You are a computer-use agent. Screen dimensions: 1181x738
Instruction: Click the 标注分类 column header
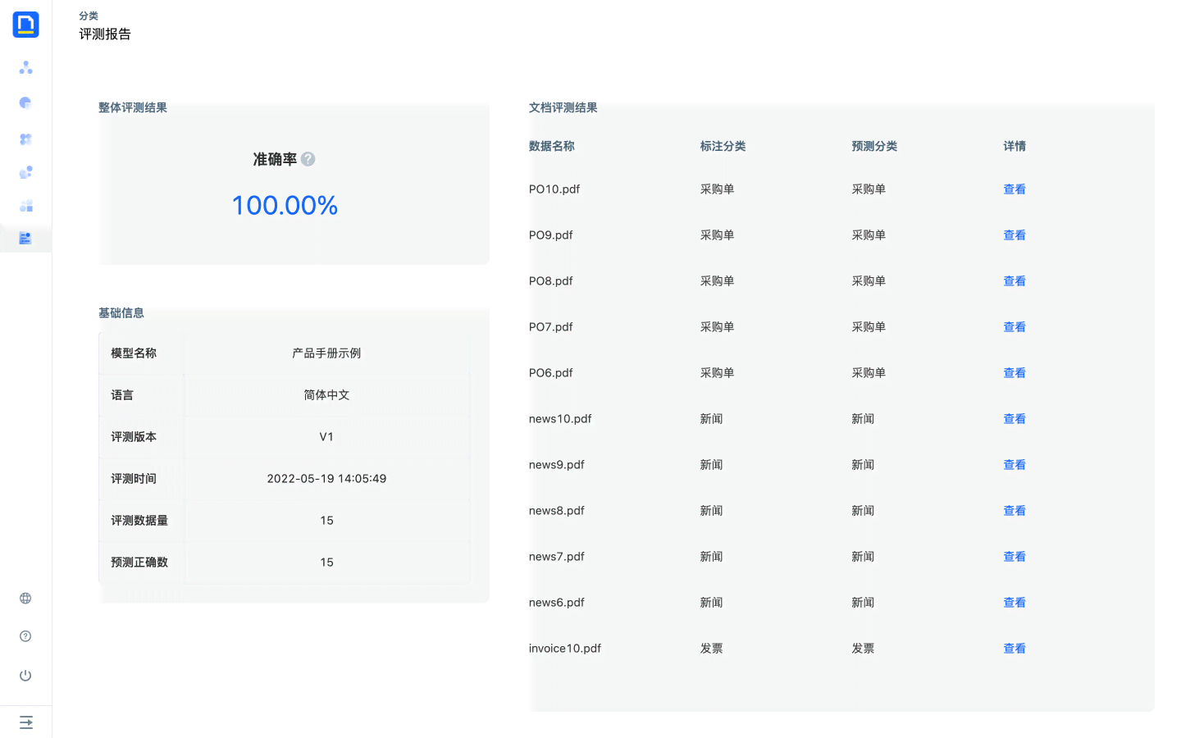tap(723, 146)
